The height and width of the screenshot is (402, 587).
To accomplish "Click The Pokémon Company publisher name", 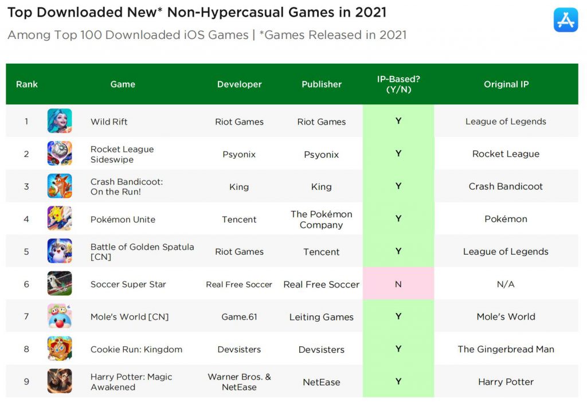I will 321,219.
